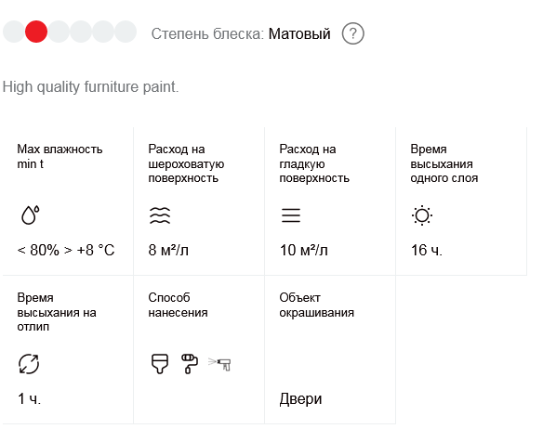Viewport: 543px width, 442px height.
Task: Click the spray gun application icon
Action: pyautogui.click(x=219, y=364)
